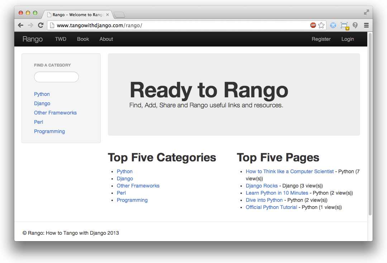387x263 pixels.
Task: Click the Top Five Categories heading
Action: point(162,157)
